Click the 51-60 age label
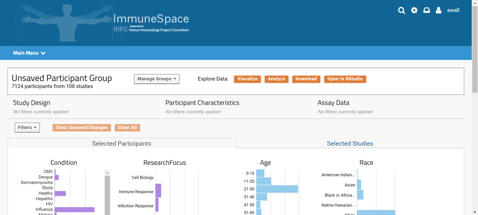This screenshot has width=478, height=215. coord(248,213)
